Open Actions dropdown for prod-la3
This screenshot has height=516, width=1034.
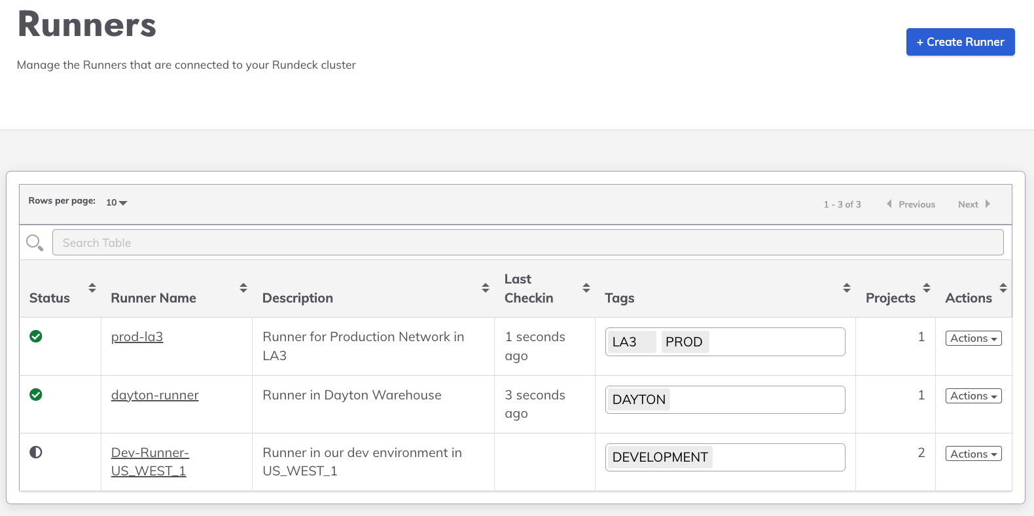point(973,339)
